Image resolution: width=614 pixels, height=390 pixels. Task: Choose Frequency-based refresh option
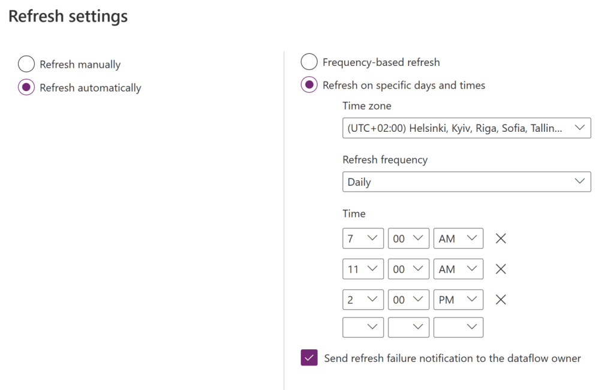[x=309, y=62]
